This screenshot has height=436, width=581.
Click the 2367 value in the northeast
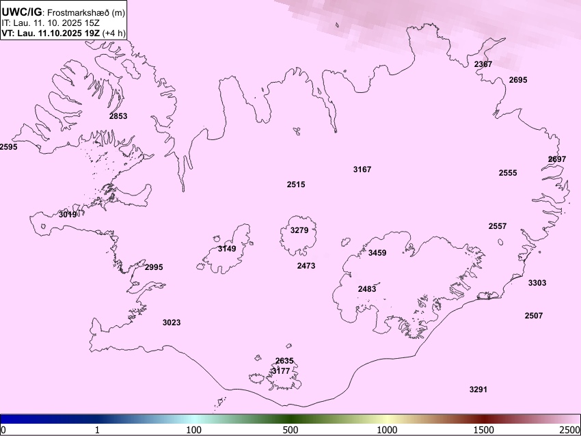click(483, 64)
